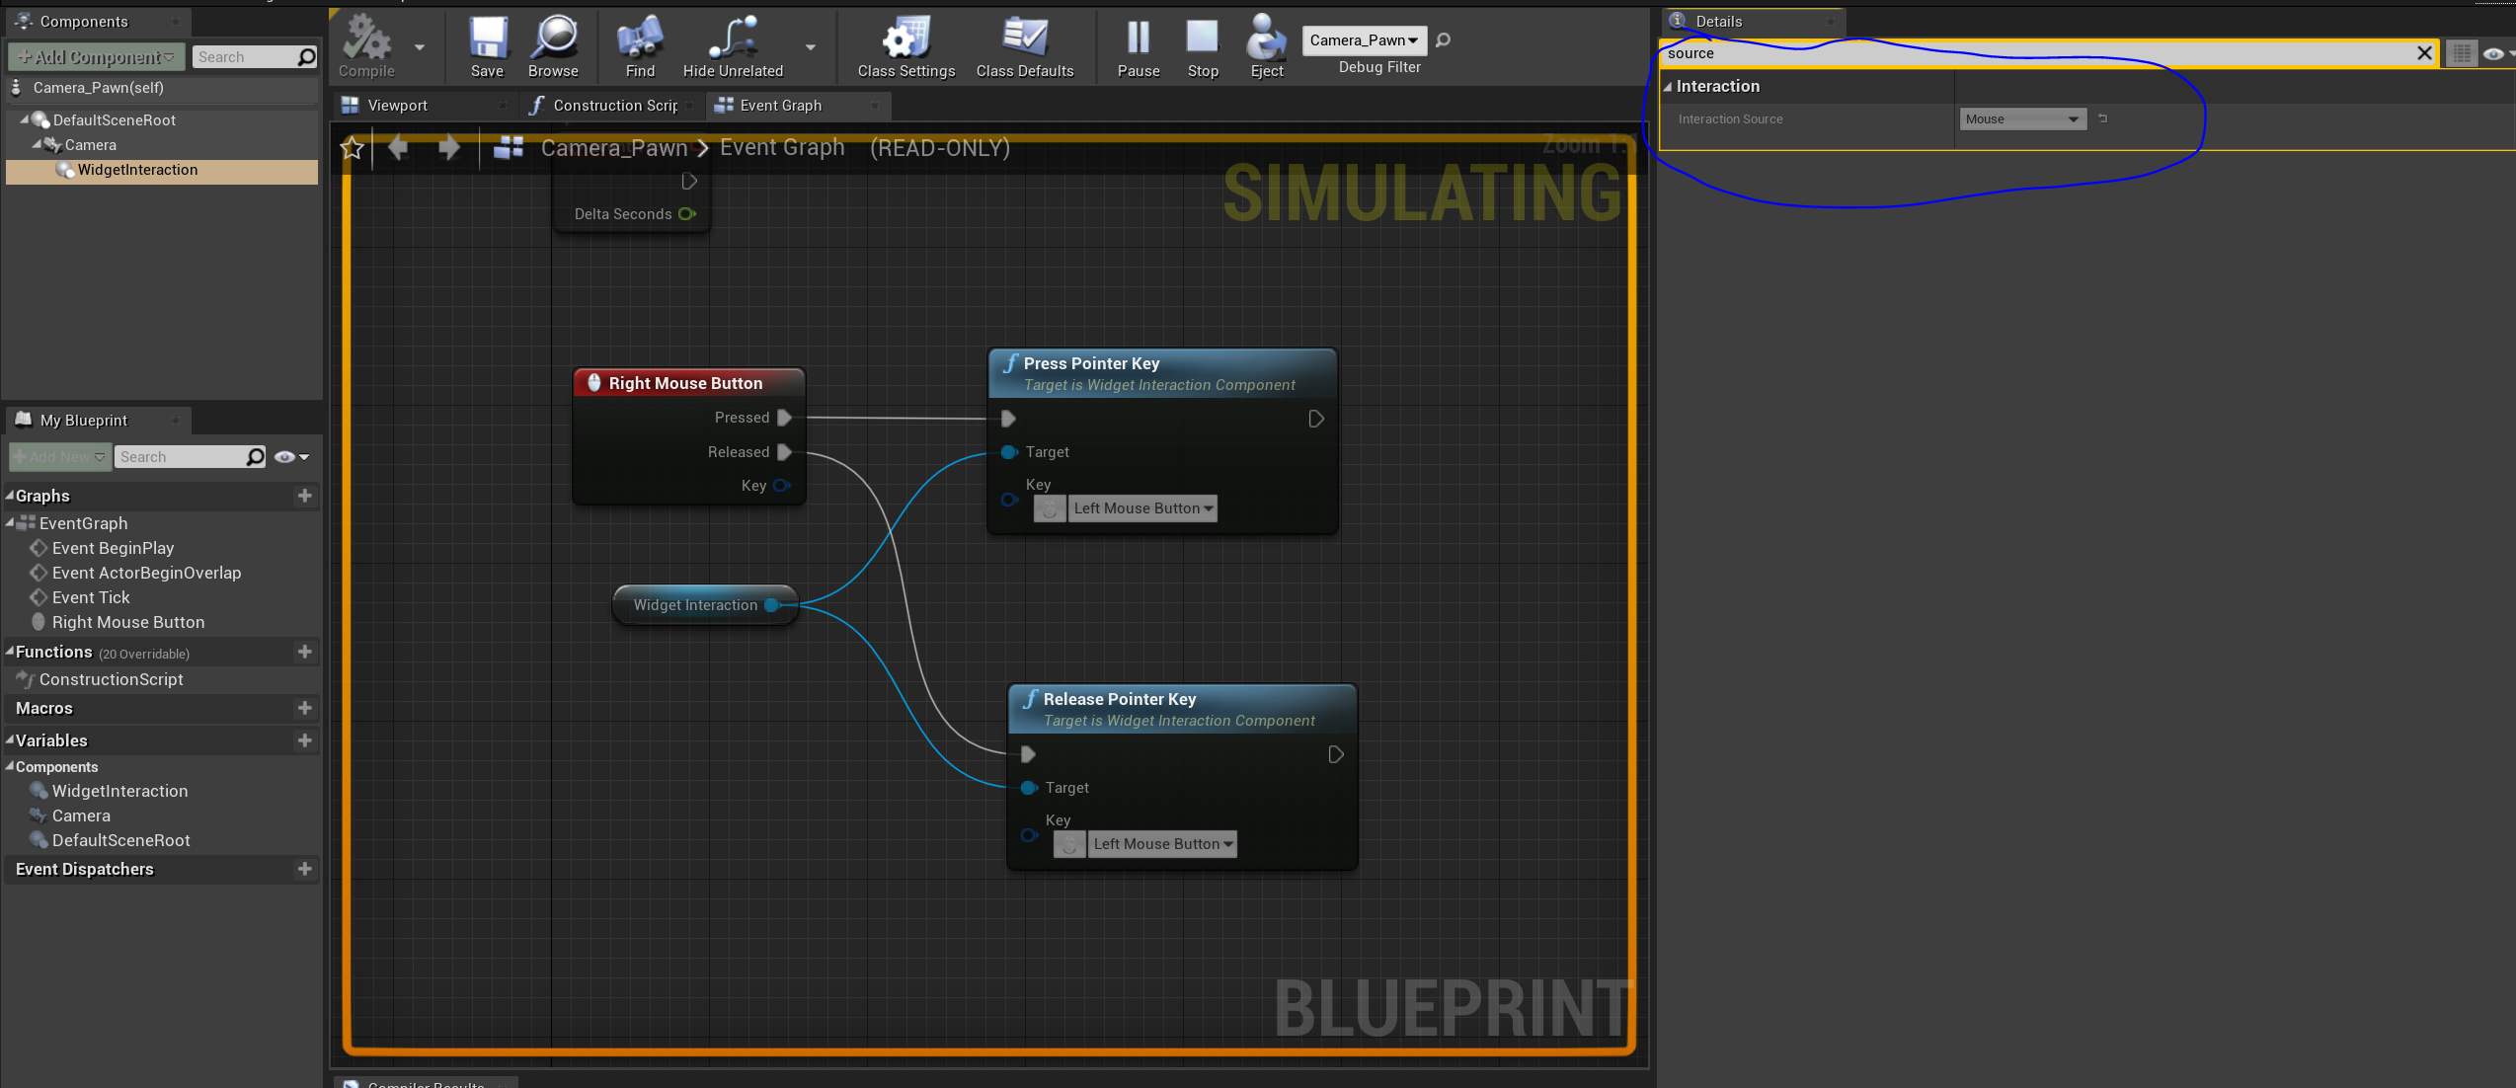Click the Eject icon
Image resolution: width=2516 pixels, height=1088 pixels.
(1265, 39)
